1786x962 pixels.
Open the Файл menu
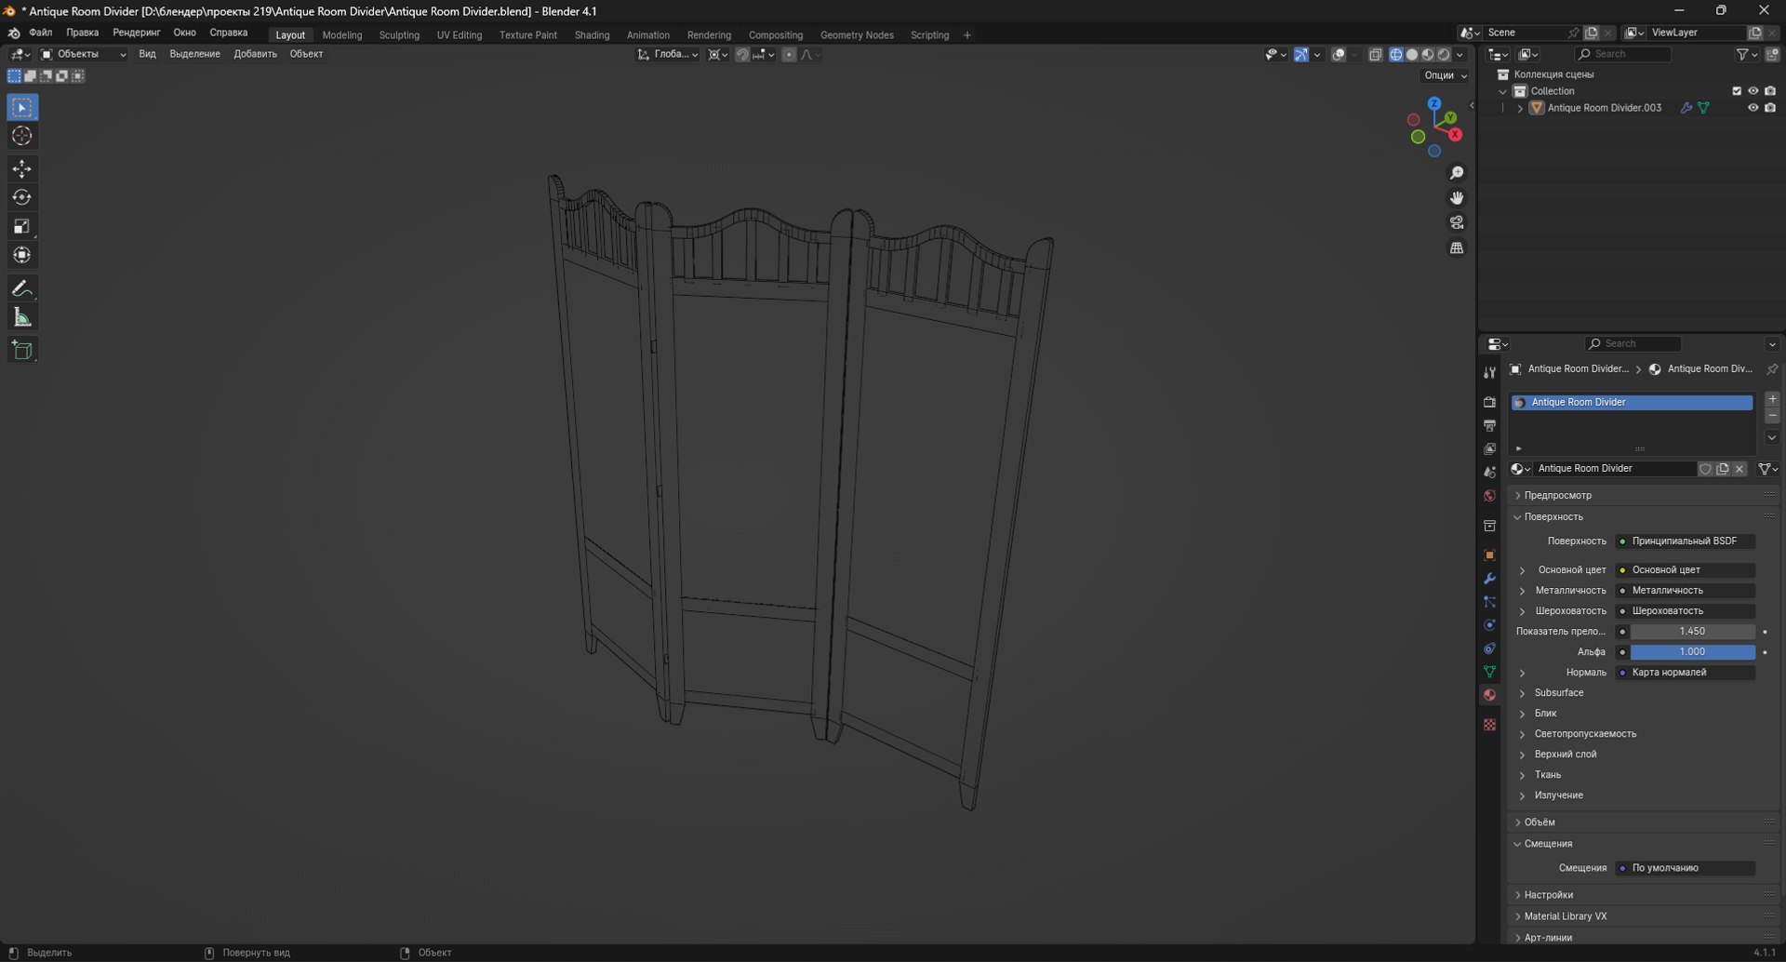coord(41,33)
